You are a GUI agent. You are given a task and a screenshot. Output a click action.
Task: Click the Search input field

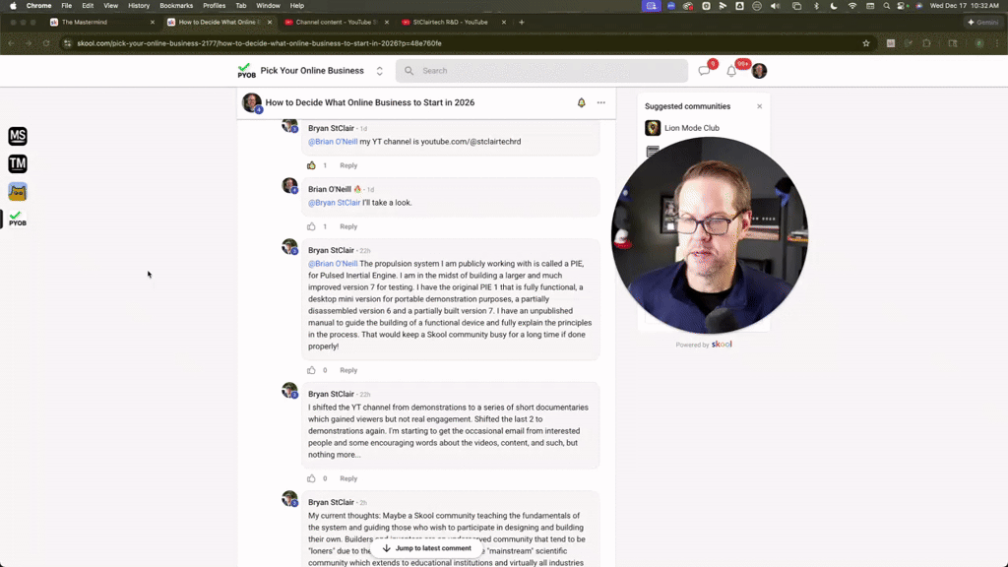[541, 70]
